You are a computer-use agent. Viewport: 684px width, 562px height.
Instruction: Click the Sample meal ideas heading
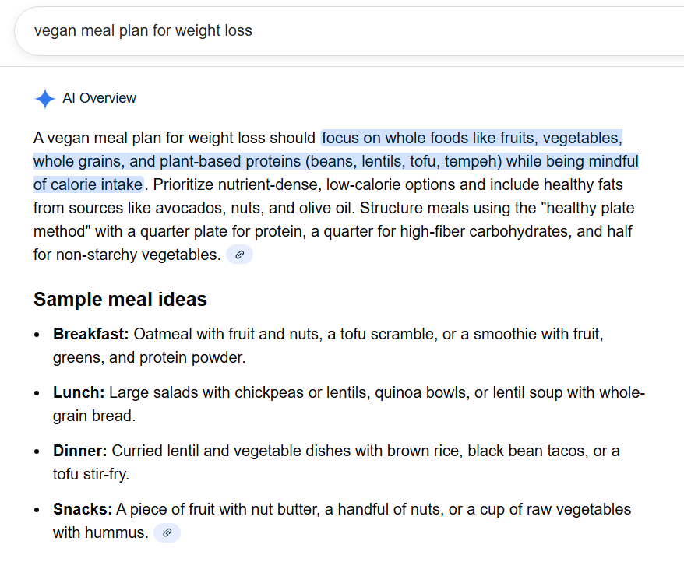[119, 299]
